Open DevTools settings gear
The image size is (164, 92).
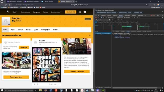[158, 15]
